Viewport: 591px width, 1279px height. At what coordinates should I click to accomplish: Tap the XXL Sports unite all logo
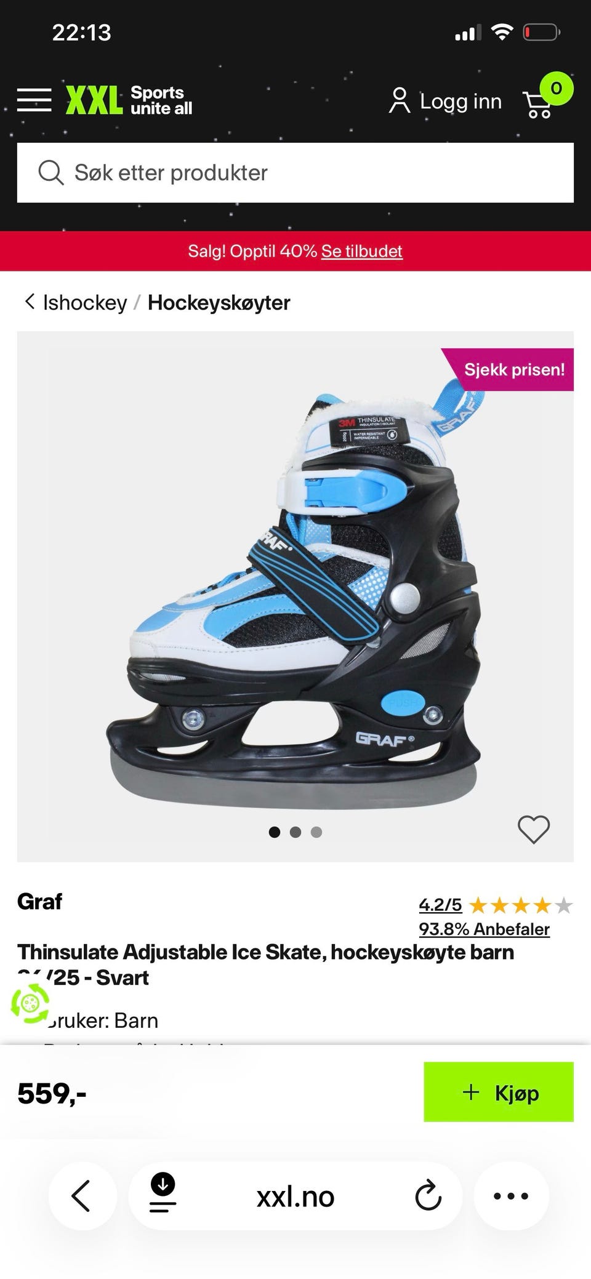coord(129,100)
